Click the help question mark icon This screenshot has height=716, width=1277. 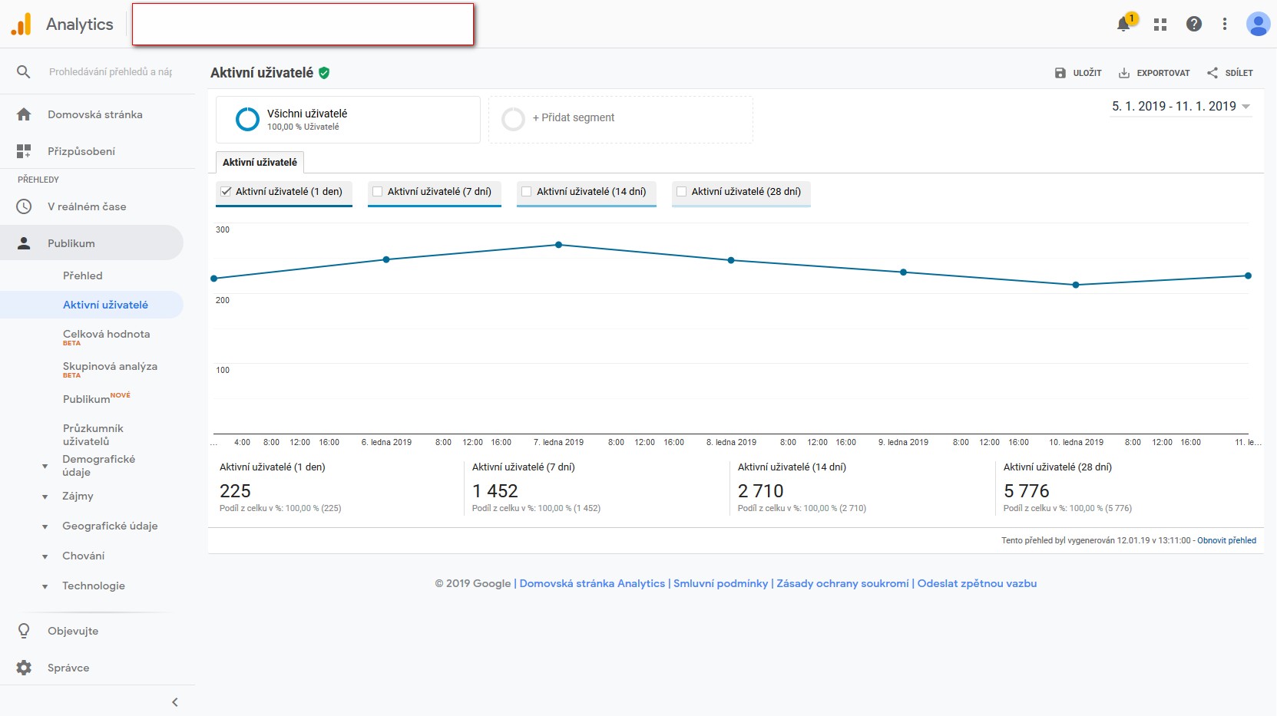[x=1193, y=24]
